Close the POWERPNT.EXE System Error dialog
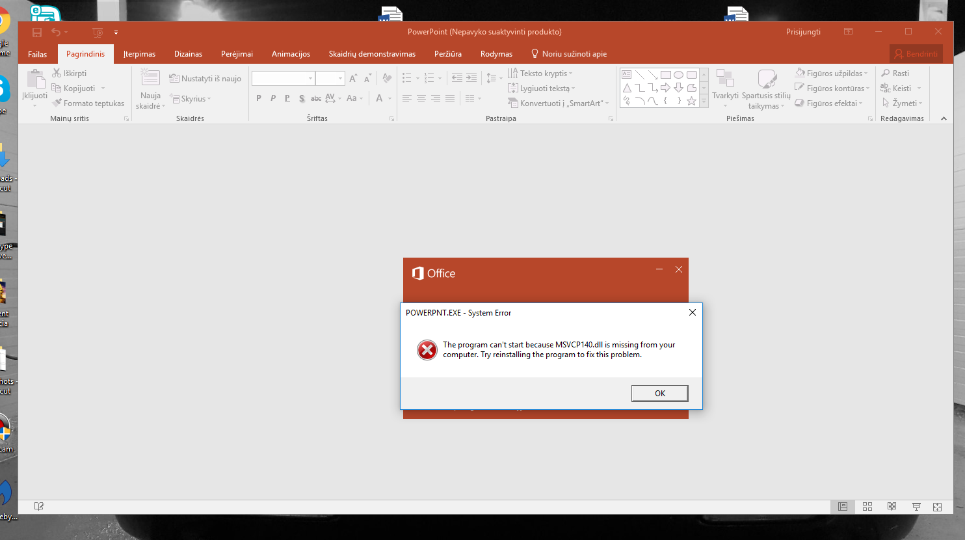Image resolution: width=965 pixels, height=540 pixels. pyautogui.click(x=693, y=312)
